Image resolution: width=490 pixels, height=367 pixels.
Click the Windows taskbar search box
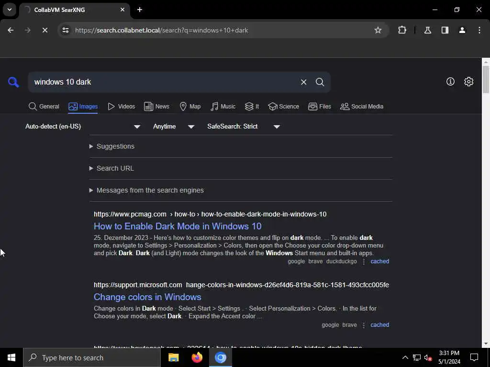91,357
